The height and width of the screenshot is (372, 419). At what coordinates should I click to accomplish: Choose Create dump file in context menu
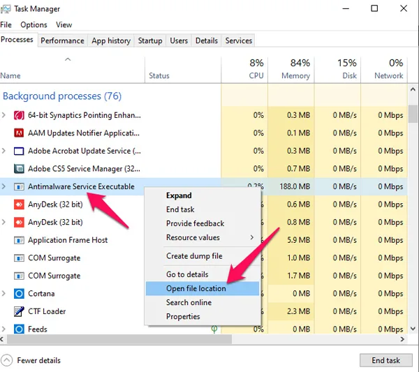point(203,256)
